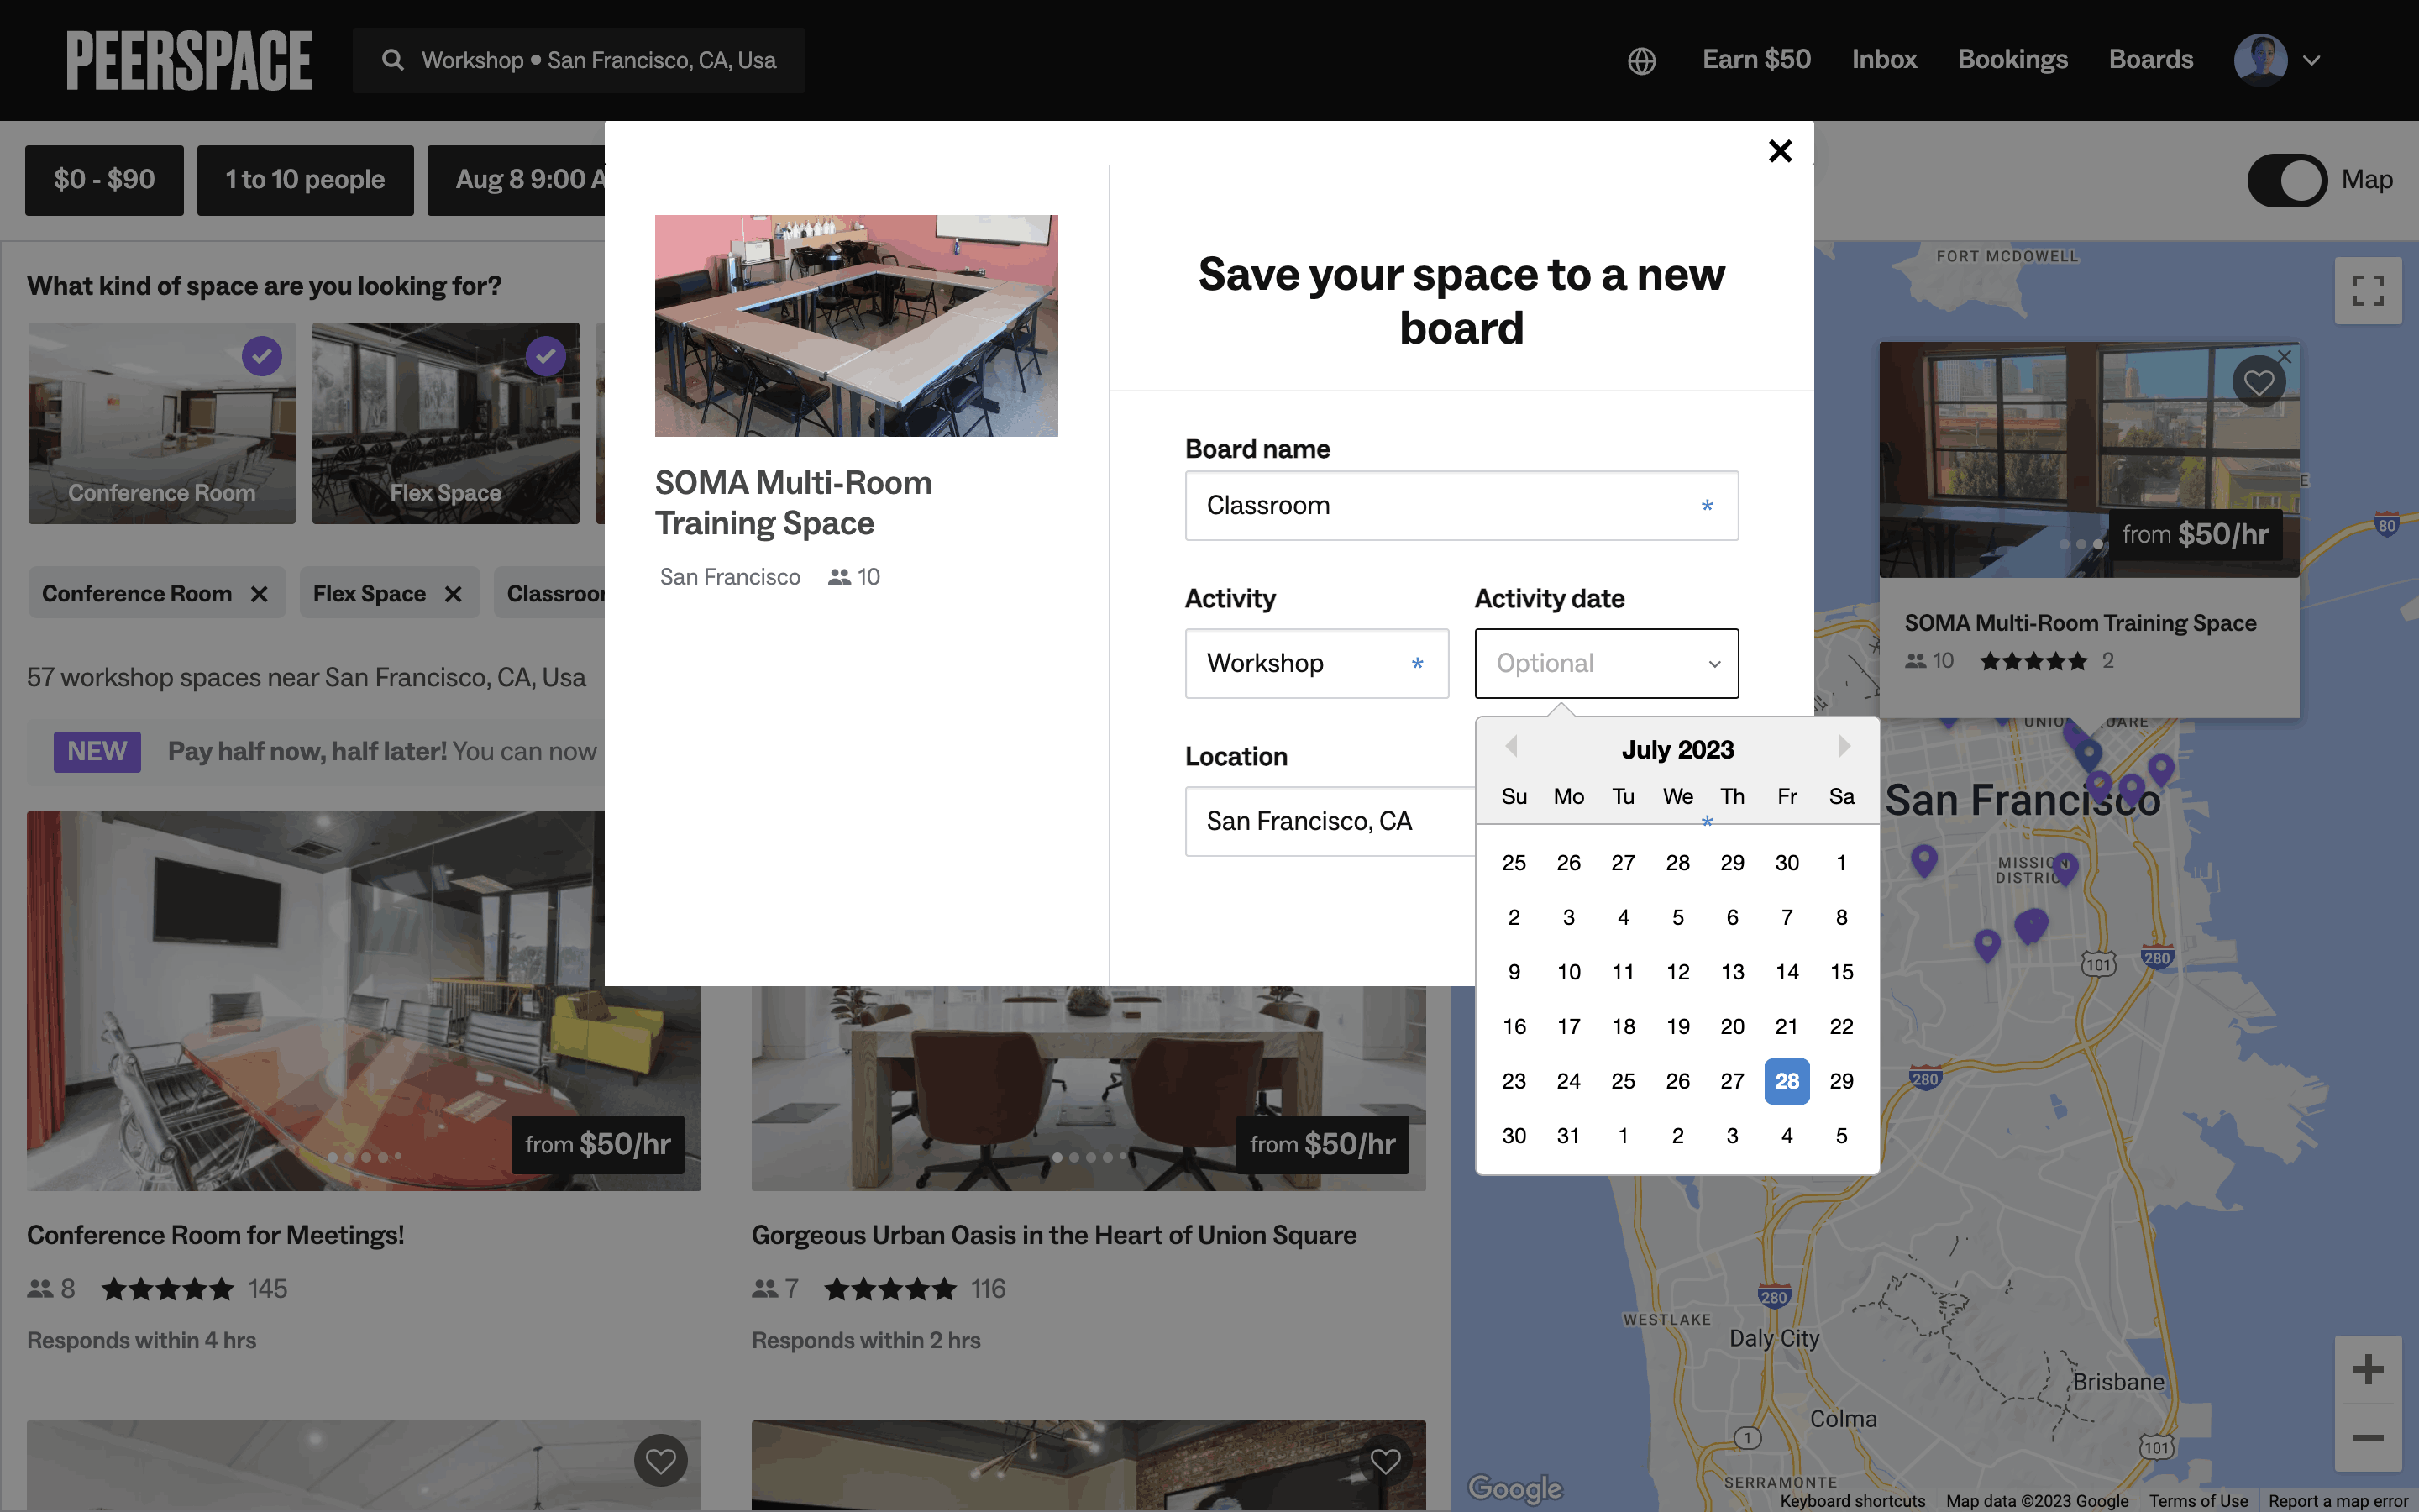Select July 4 in the calendar
This screenshot has width=2419, height=1512.
[x=1624, y=917]
